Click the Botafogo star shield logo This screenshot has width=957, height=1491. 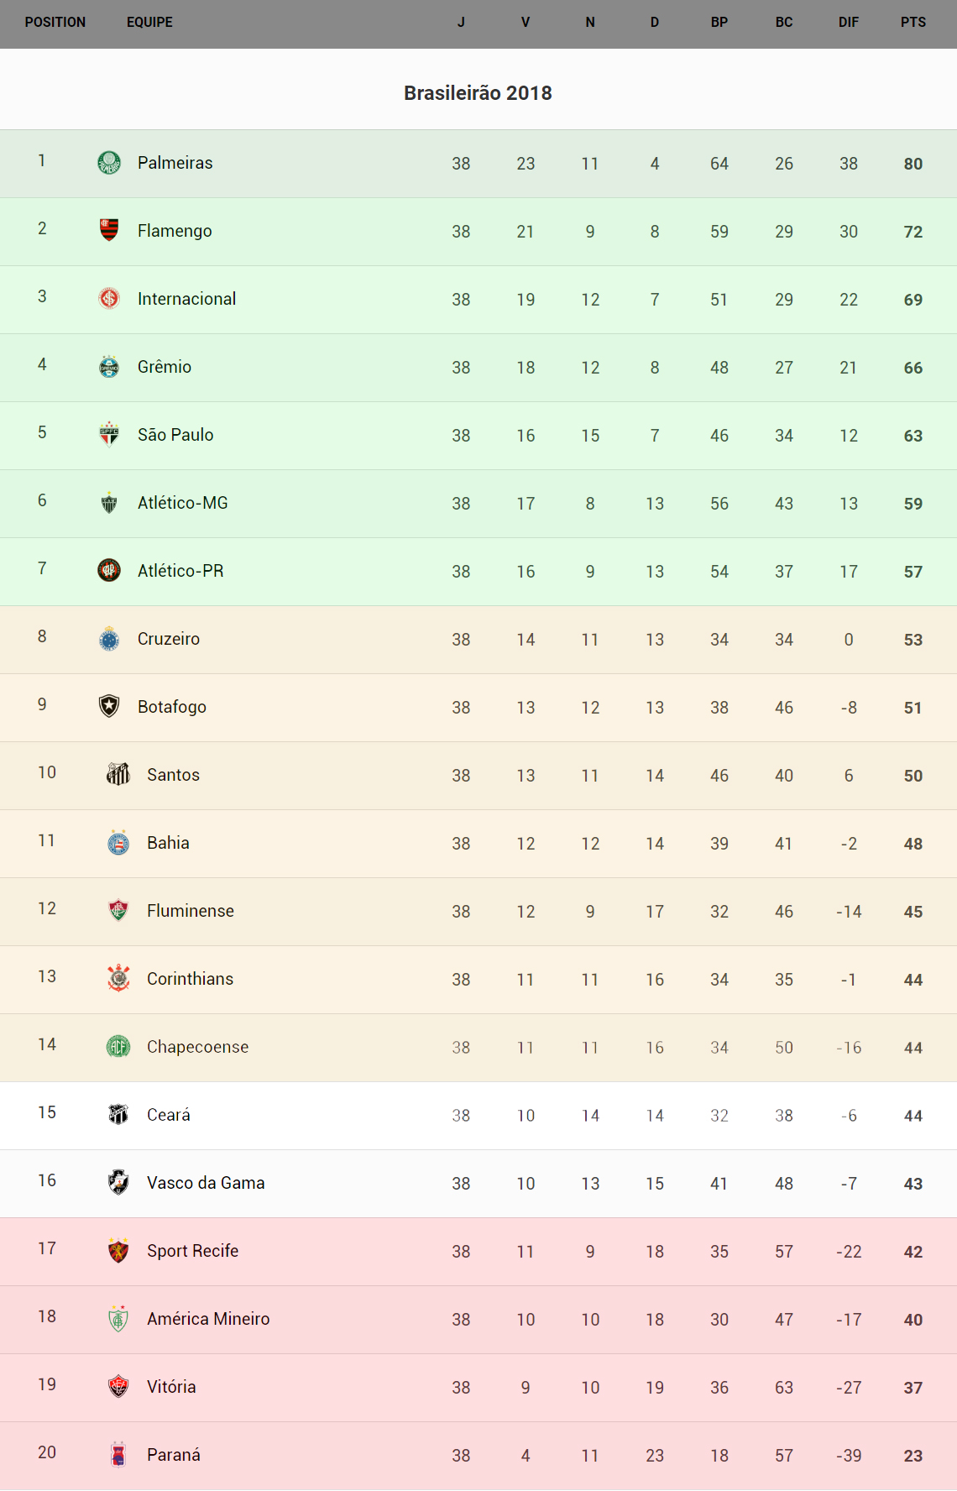[109, 706]
